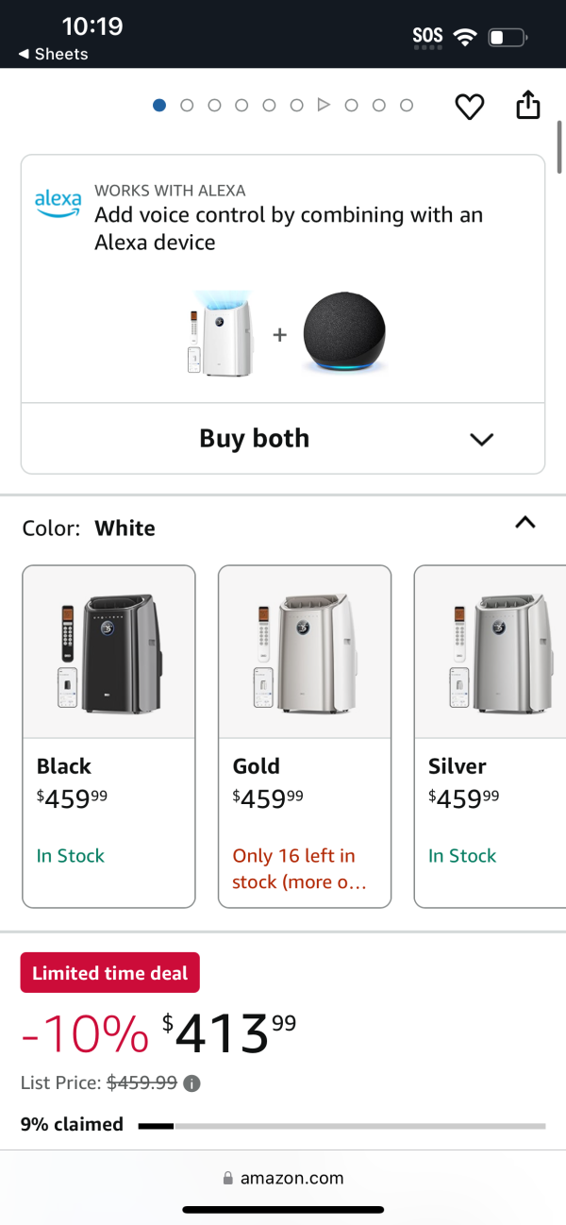Tap the Wi-Fi status icon
Image resolution: width=566 pixels, height=1225 pixels.
(x=464, y=38)
